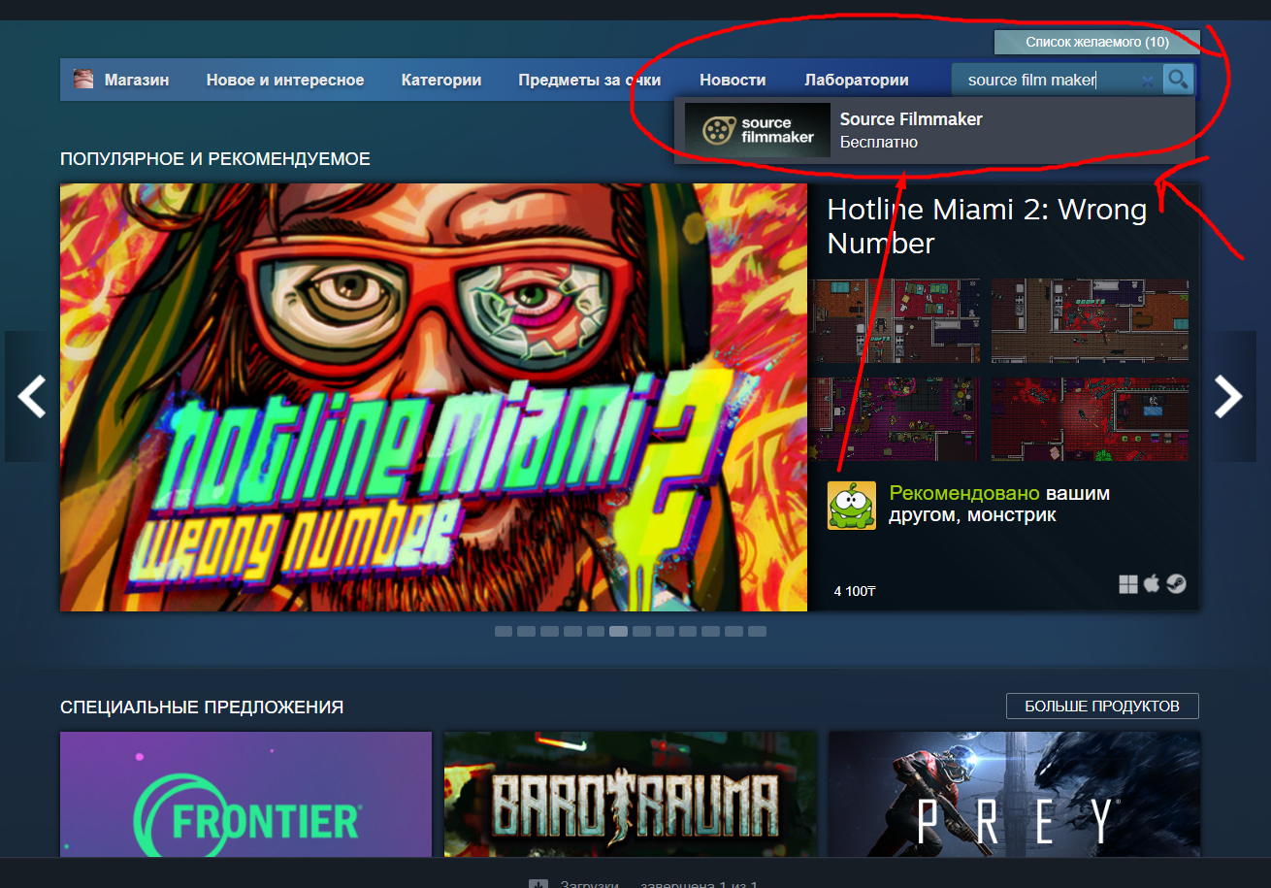Open the Категории menu

441,80
